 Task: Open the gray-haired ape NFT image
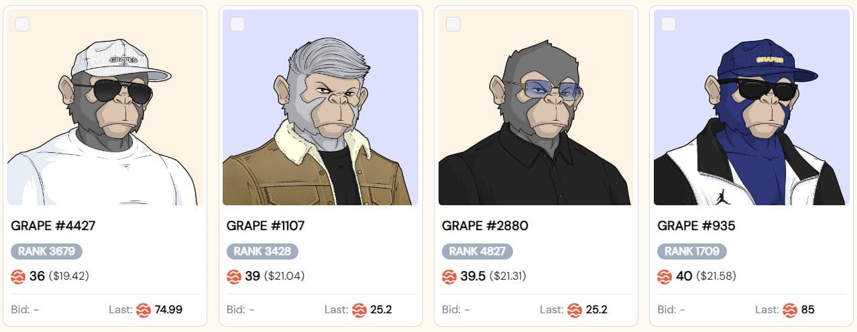(321, 107)
